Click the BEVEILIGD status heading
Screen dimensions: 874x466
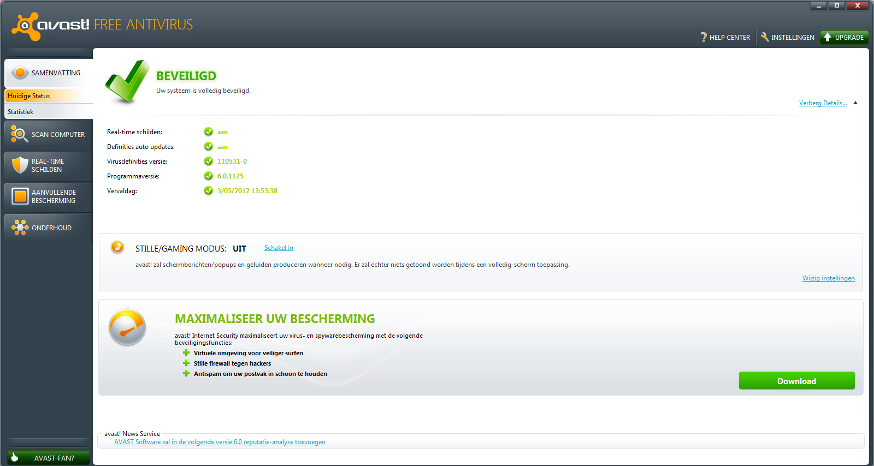(x=186, y=76)
